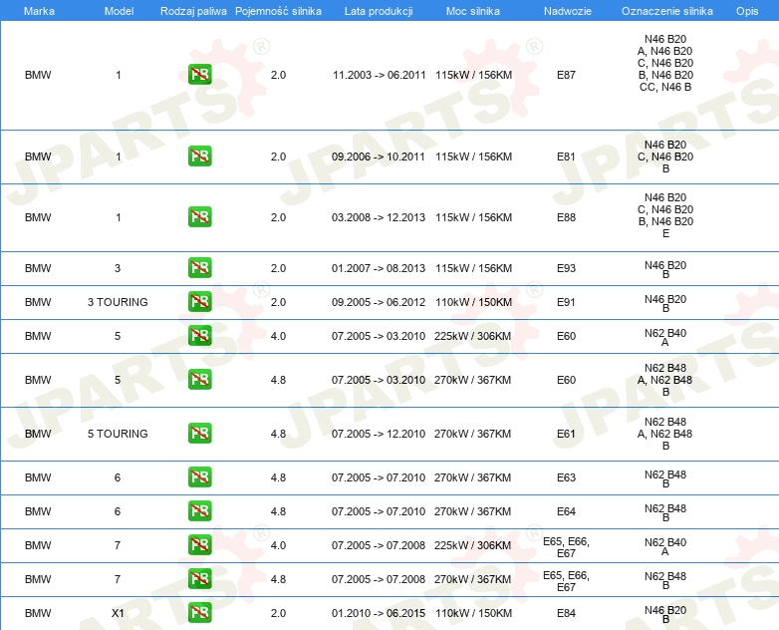Click the Opis column header
Image resolution: width=779 pixels, height=630 pixels.
click(x=747, y=11)
